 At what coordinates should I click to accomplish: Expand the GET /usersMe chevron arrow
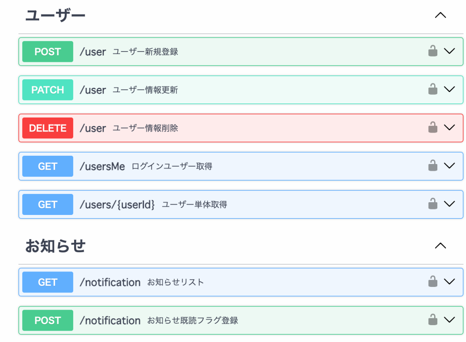pos(450,166)
